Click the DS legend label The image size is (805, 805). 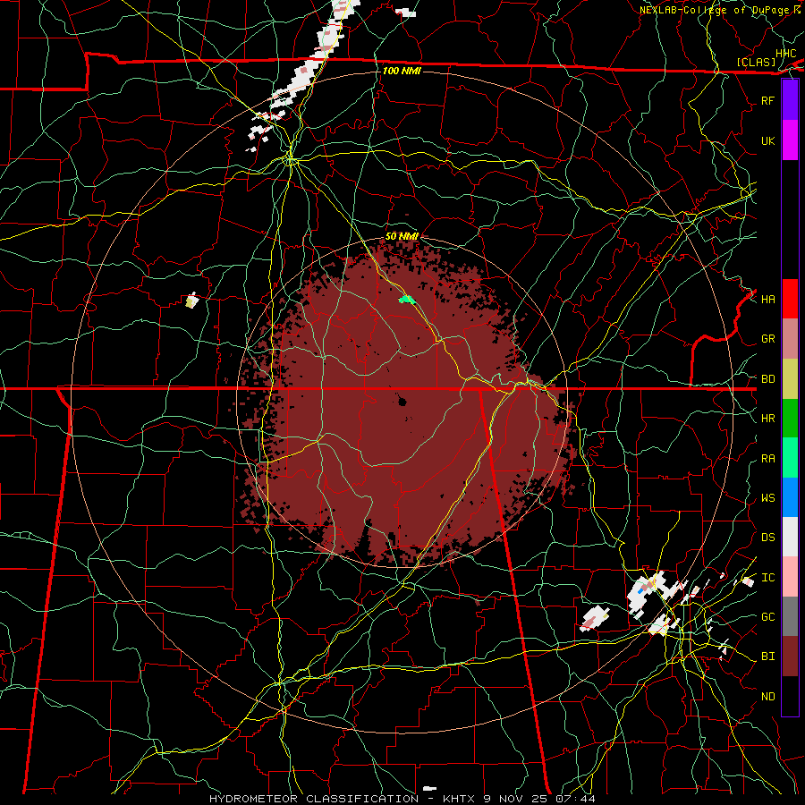[x=767, y=538]
